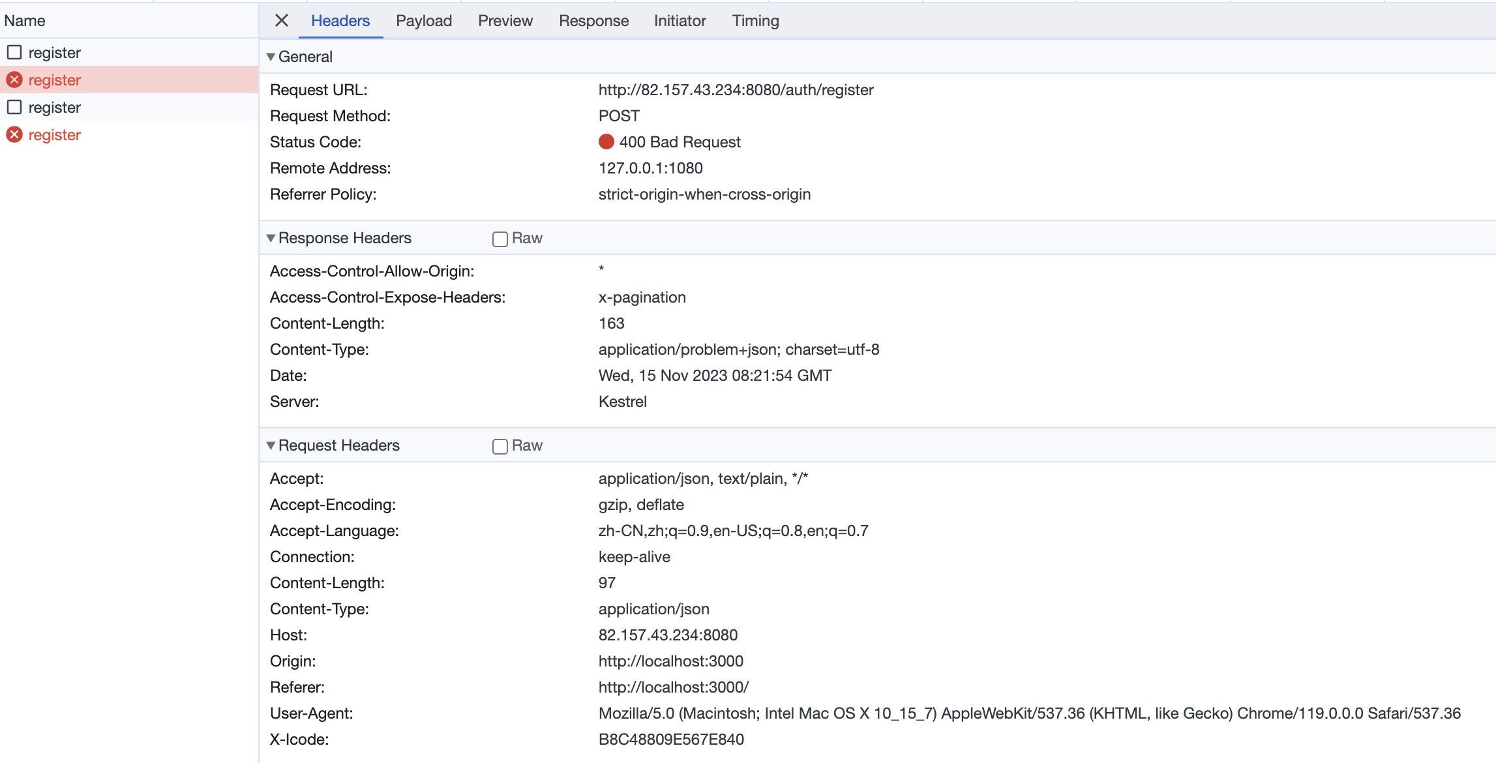
Task: Switch to the Headers tab
Action: 340,21
